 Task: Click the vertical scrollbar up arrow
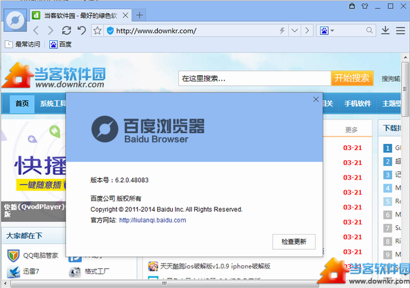point(405,57)
